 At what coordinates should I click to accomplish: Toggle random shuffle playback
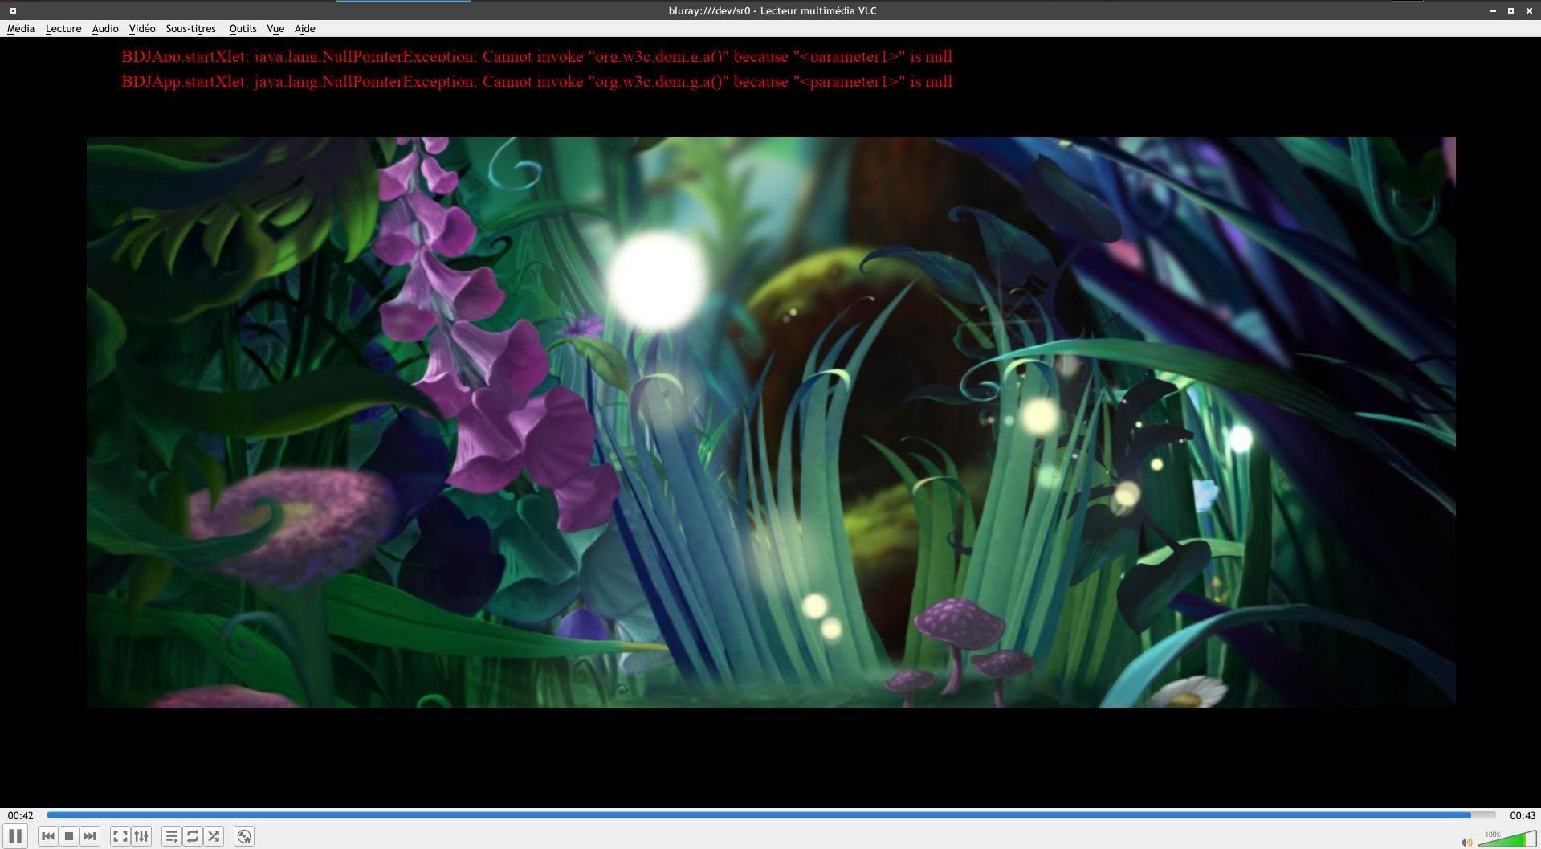click(x=214, y=836)
